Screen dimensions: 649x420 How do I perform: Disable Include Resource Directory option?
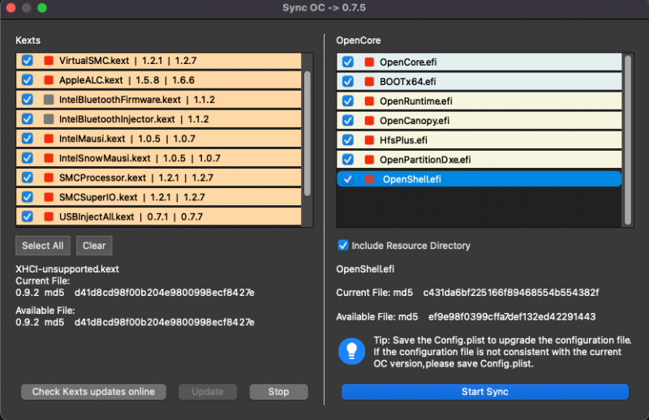[343, 246]
